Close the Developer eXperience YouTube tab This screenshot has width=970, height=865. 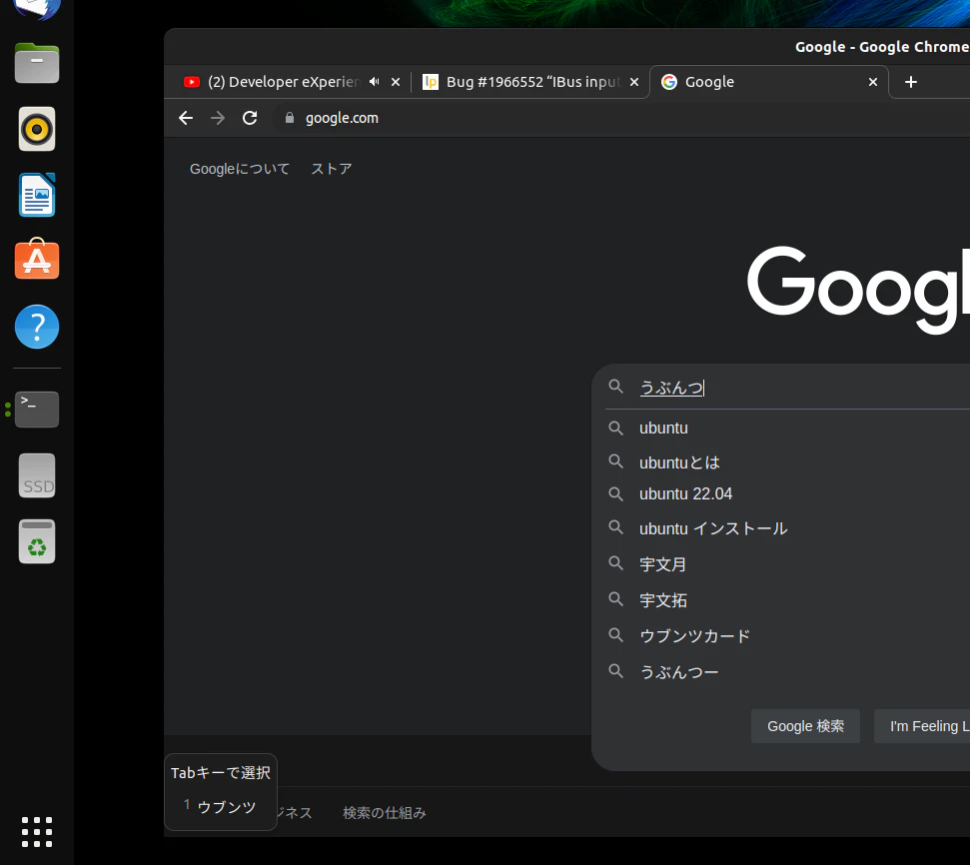396,82
